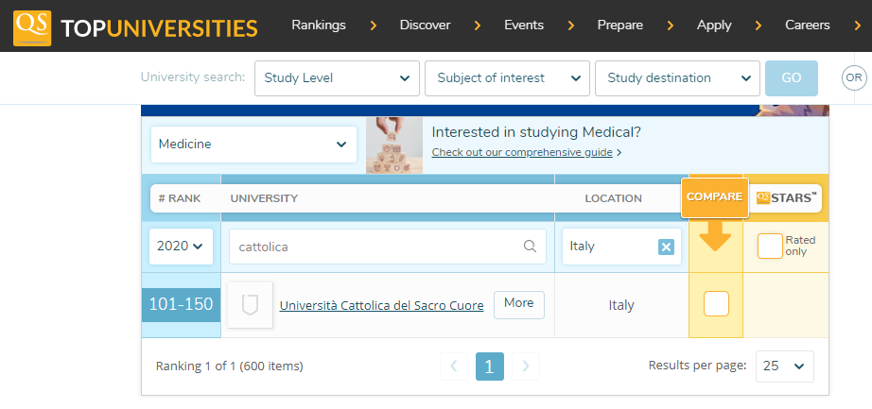Viewport: 872px width, 409px height.
Task: Click the QS Stars badge header
Action: pos(787,197)
